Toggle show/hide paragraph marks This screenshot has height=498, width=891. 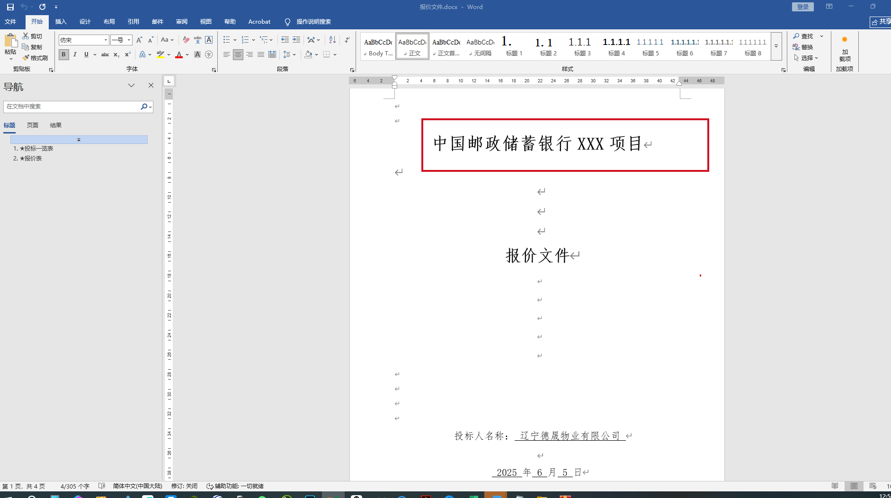[x=347, y=40]
